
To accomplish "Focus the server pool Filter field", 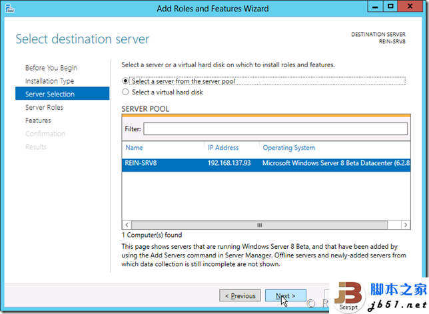I will pyautogui.click(x=274, y=128).
